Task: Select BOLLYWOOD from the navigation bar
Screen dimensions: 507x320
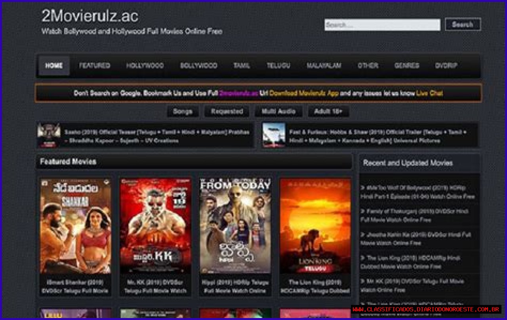Action: pos(198,66)
